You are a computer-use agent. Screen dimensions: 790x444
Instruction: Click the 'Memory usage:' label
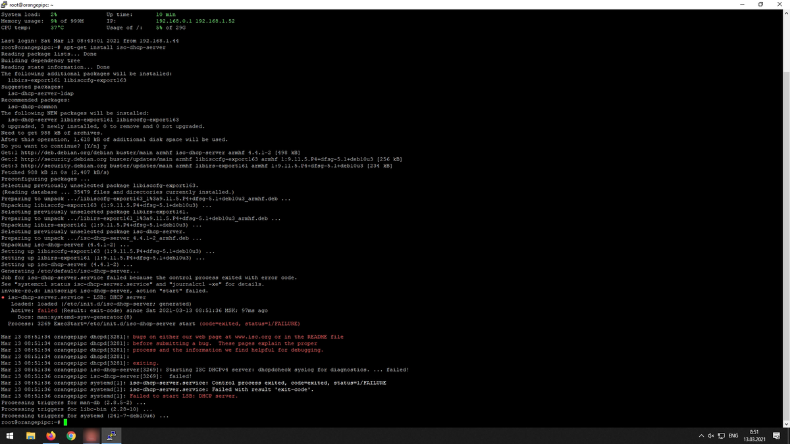(22, 21)
